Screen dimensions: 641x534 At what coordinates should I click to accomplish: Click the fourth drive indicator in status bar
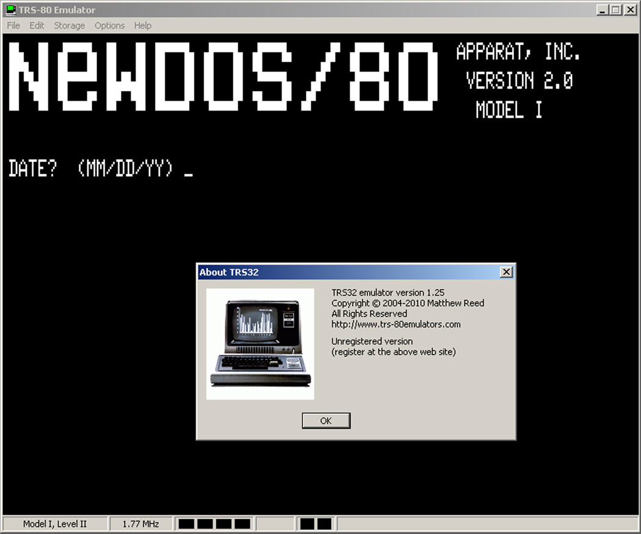[x=242, y=524]
